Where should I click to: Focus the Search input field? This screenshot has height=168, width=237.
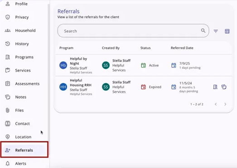click(x=131, y=31)
